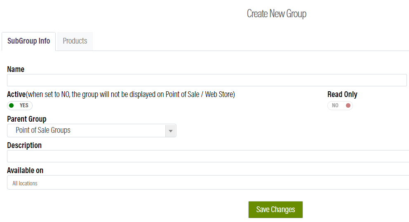Screen dimensions: 409x222
Task: Open the Products tab
Action: coord(75,41)
